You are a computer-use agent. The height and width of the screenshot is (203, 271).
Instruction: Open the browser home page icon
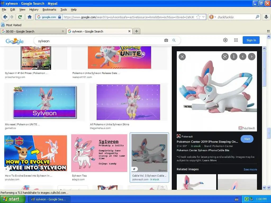(x=30, y=17)
